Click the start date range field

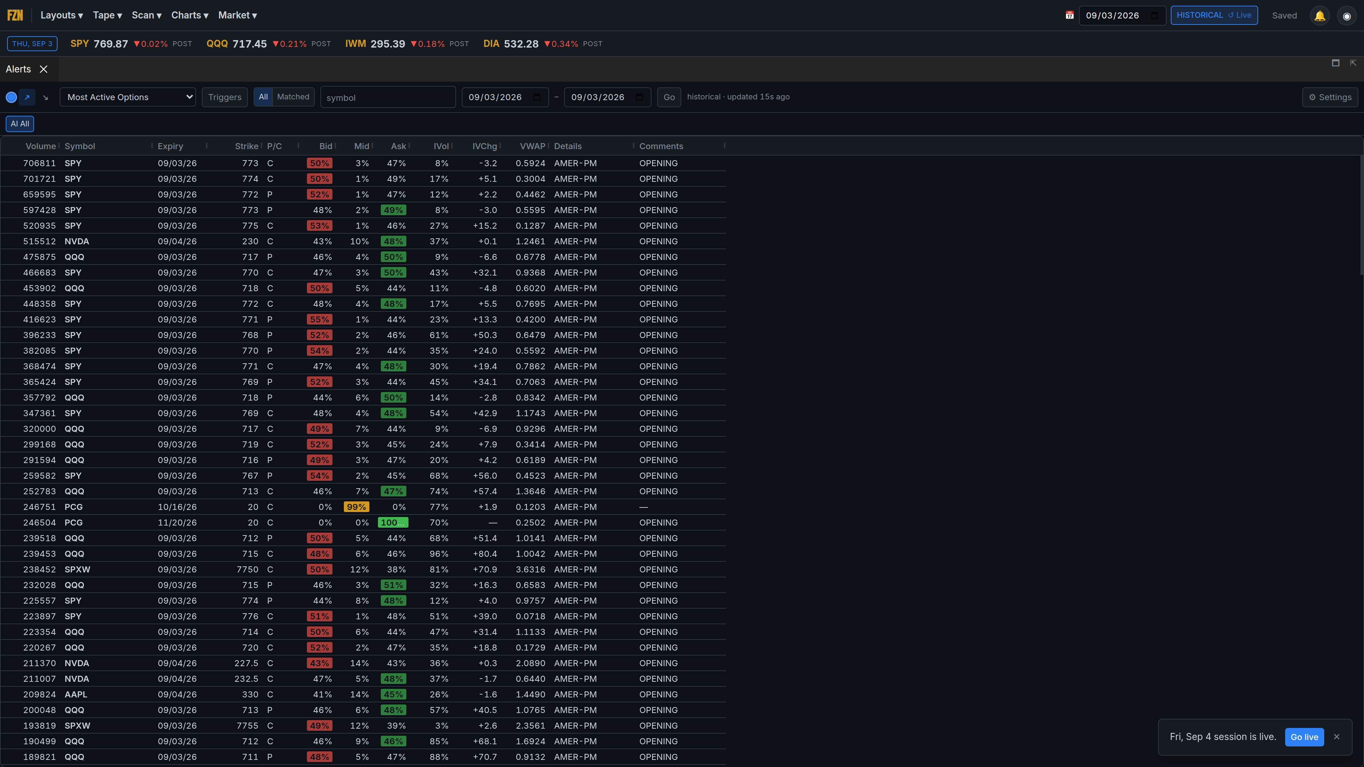point(505,97)
